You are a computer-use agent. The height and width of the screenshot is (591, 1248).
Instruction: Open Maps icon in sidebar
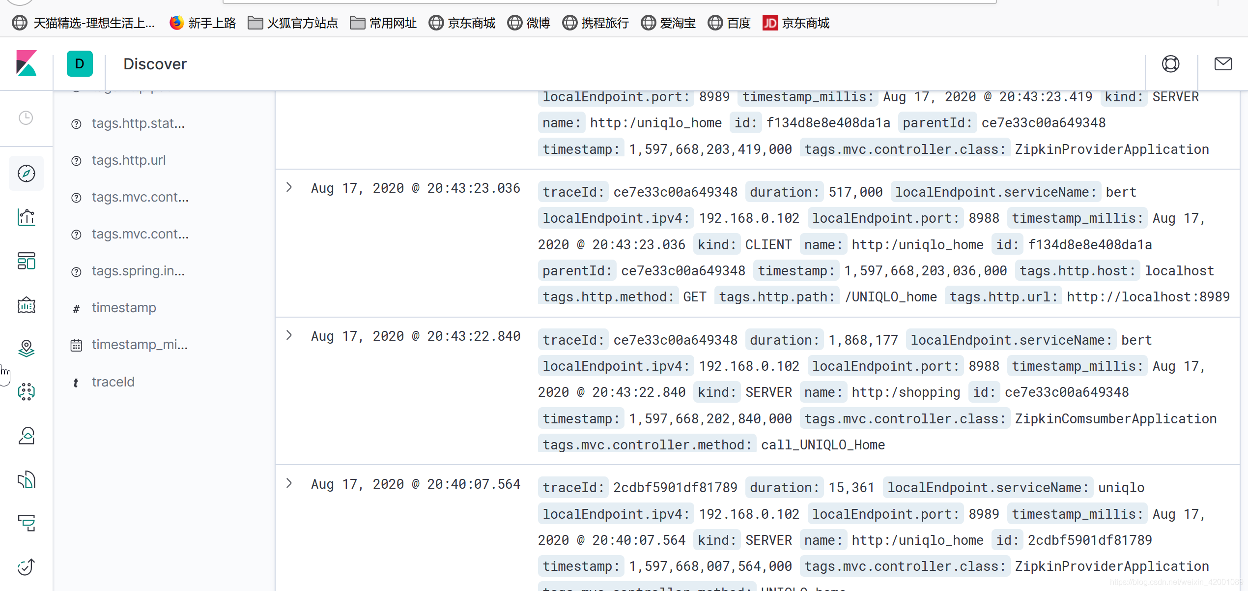coord(26,348)
